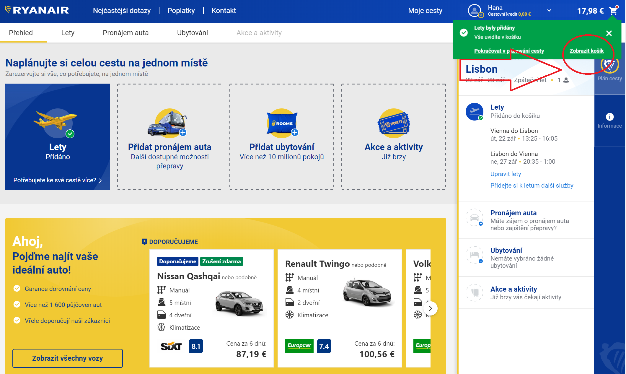Click the activities ticket icon in trip plan
This screenshot has width=626, height=374.
coord(474,292)
